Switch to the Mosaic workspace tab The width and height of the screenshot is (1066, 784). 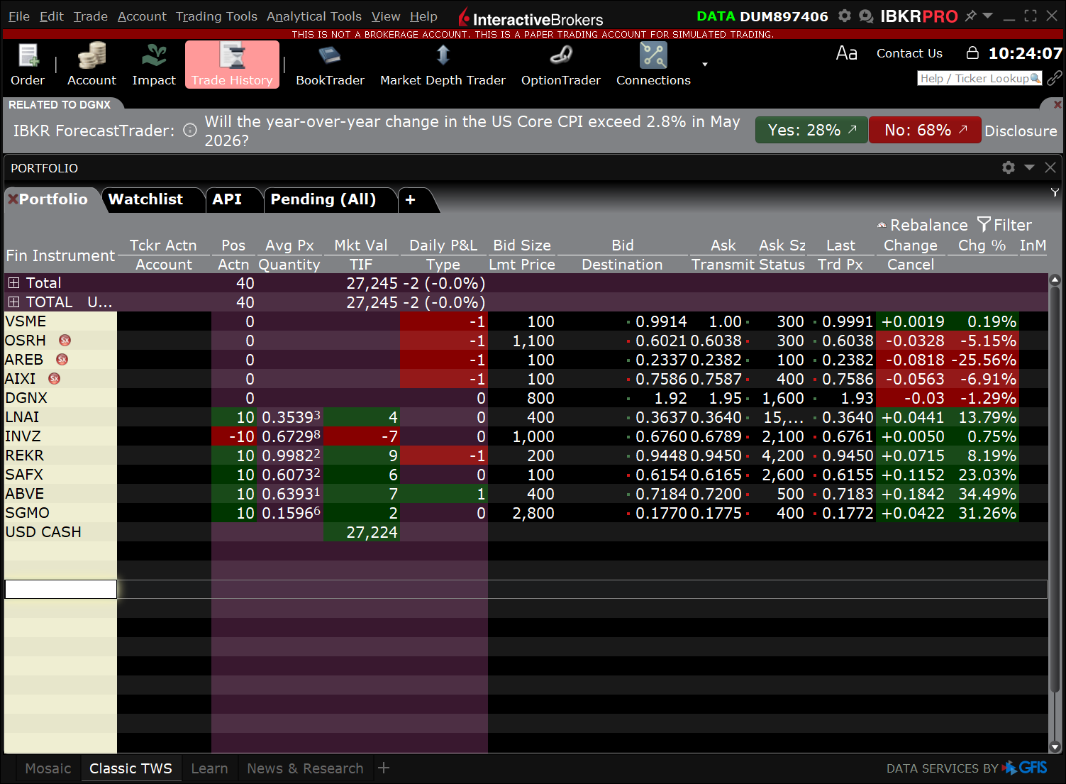tap(48, 768)
